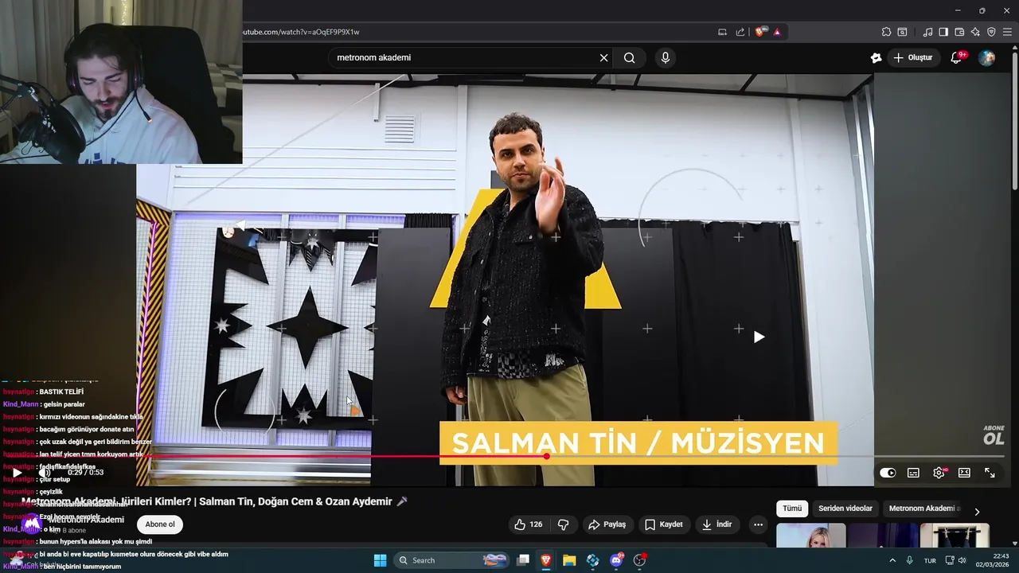Download video with the İndir button
Image resolution: width=1019 pixels, height=573 pixels.
coord(716,524)
